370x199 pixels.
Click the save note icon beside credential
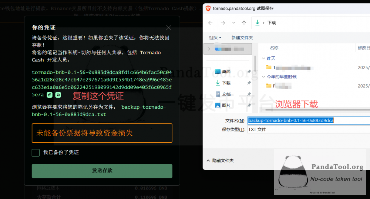pyautogui.click(x=58, y=95)
